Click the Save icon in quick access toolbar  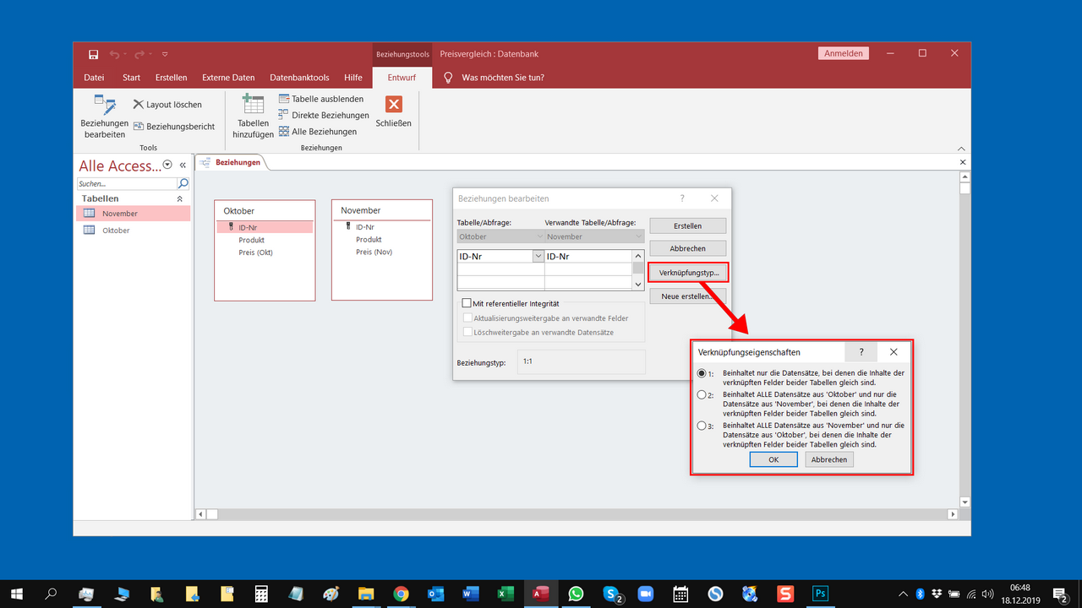point(93,54)
